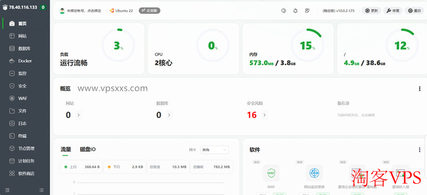
Task: Expand the 网站 count chevron arrow
Action: tap(78, 115)
